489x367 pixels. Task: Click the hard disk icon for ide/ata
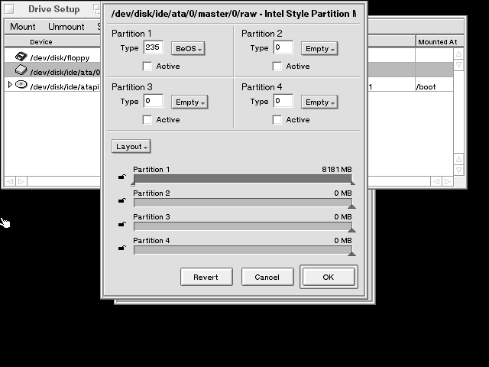point(21,70)
